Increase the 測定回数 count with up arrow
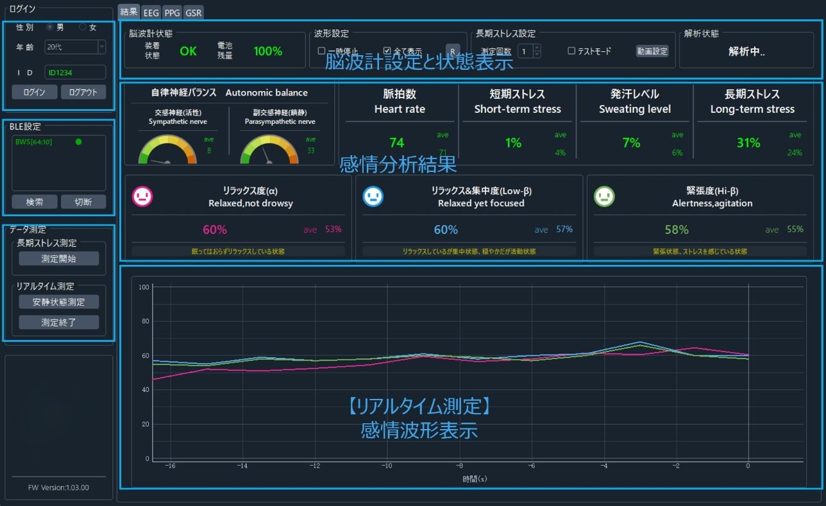 (x=537, y=47)
